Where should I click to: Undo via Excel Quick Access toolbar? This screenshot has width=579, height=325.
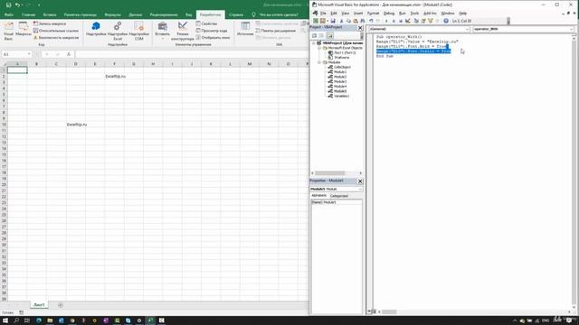[17, 5]
